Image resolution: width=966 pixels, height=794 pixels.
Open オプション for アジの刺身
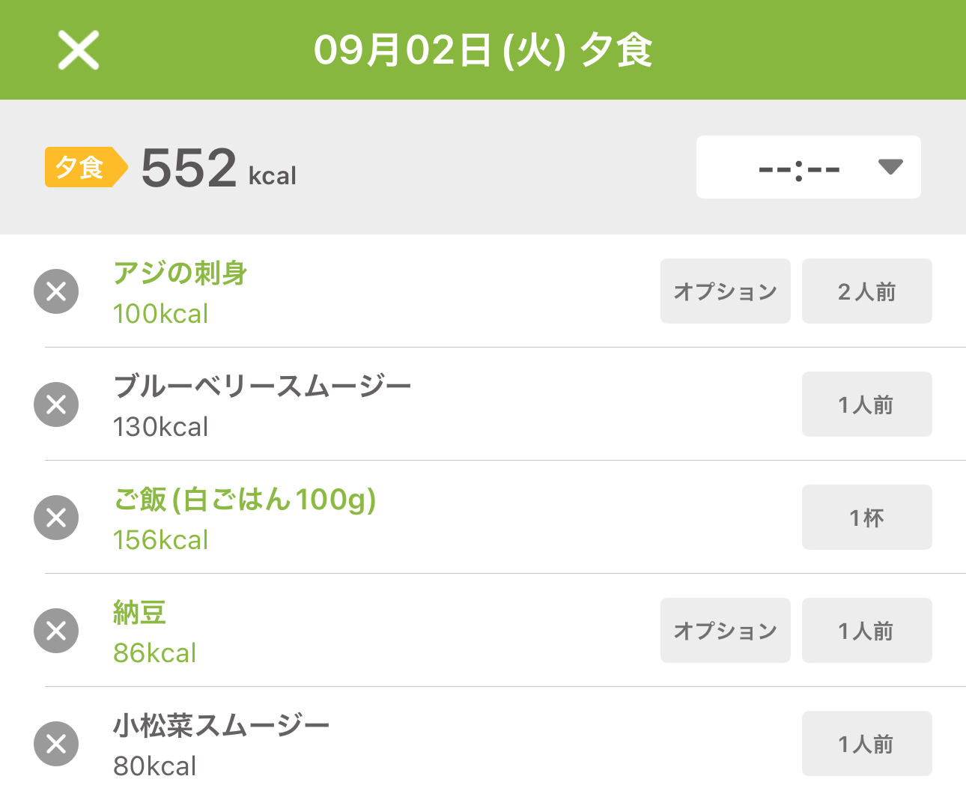click(x=726, y=291)
